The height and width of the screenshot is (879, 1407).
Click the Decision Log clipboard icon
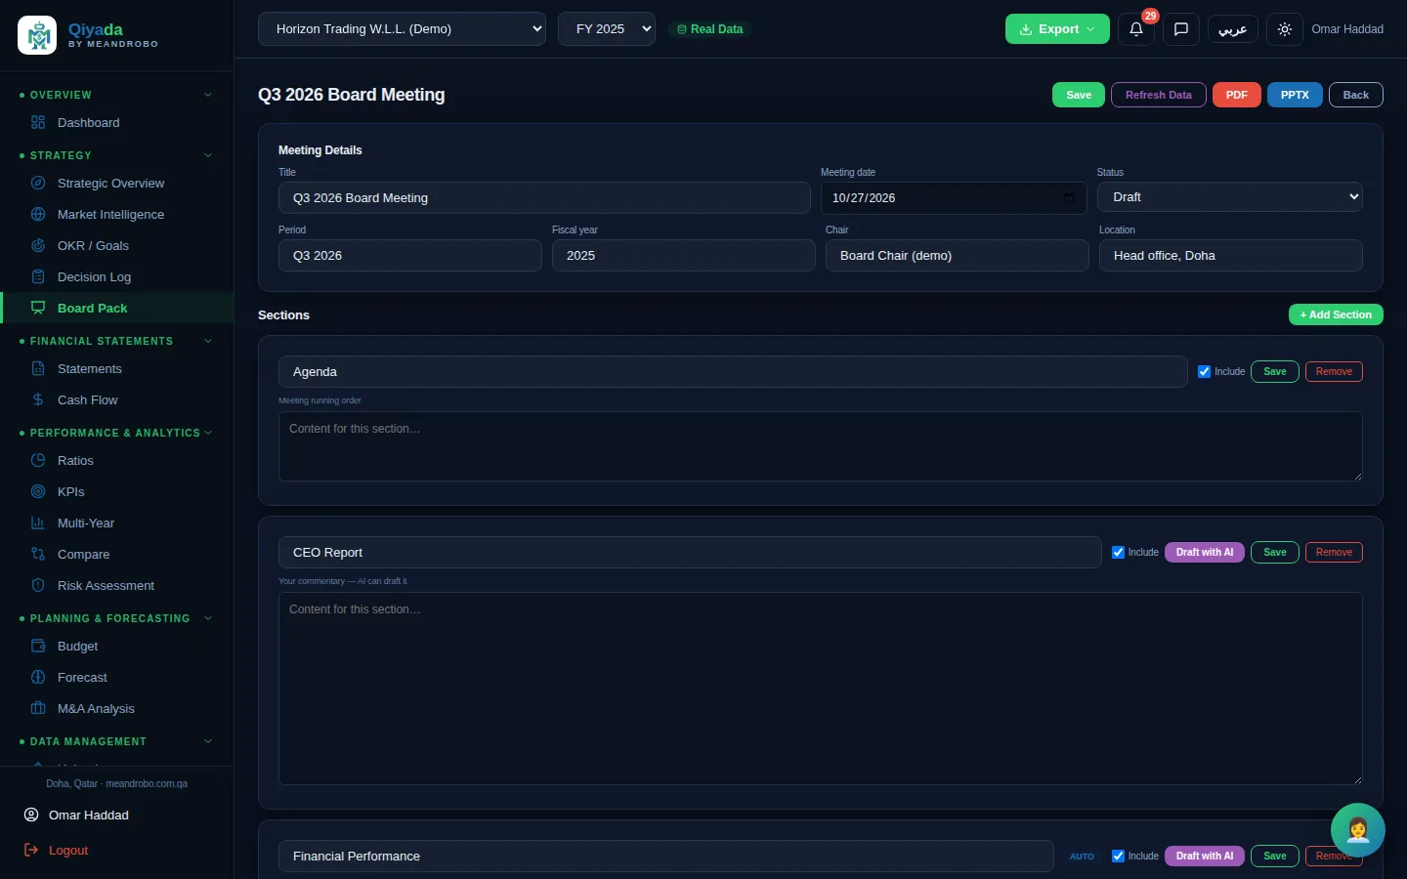(38, 276)
